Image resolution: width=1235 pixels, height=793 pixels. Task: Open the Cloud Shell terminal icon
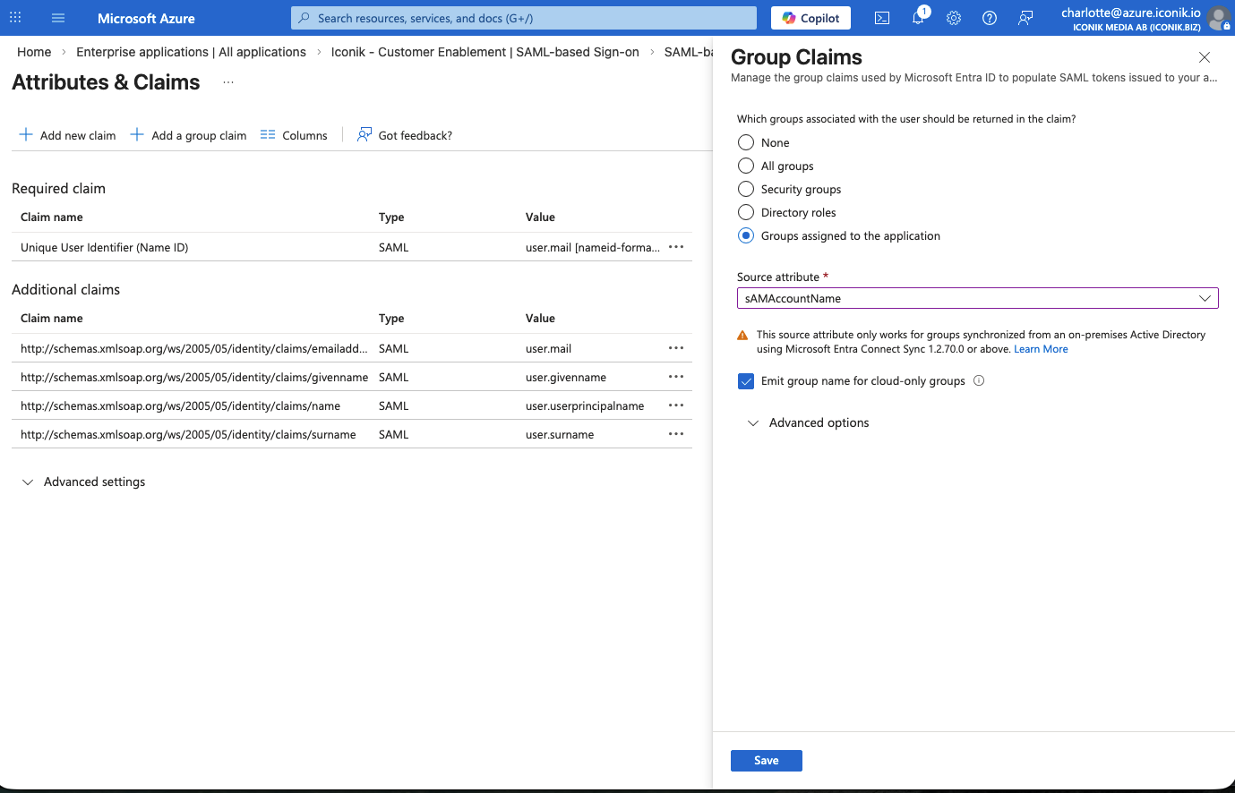882,18
